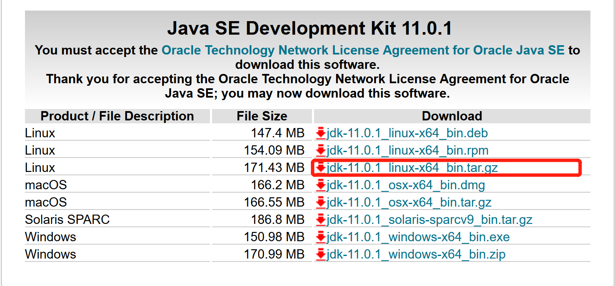Viewport: 615px width, 286px height.
Task: Select the 154.09 MB file size cell
Action: [x=262, y=151]
